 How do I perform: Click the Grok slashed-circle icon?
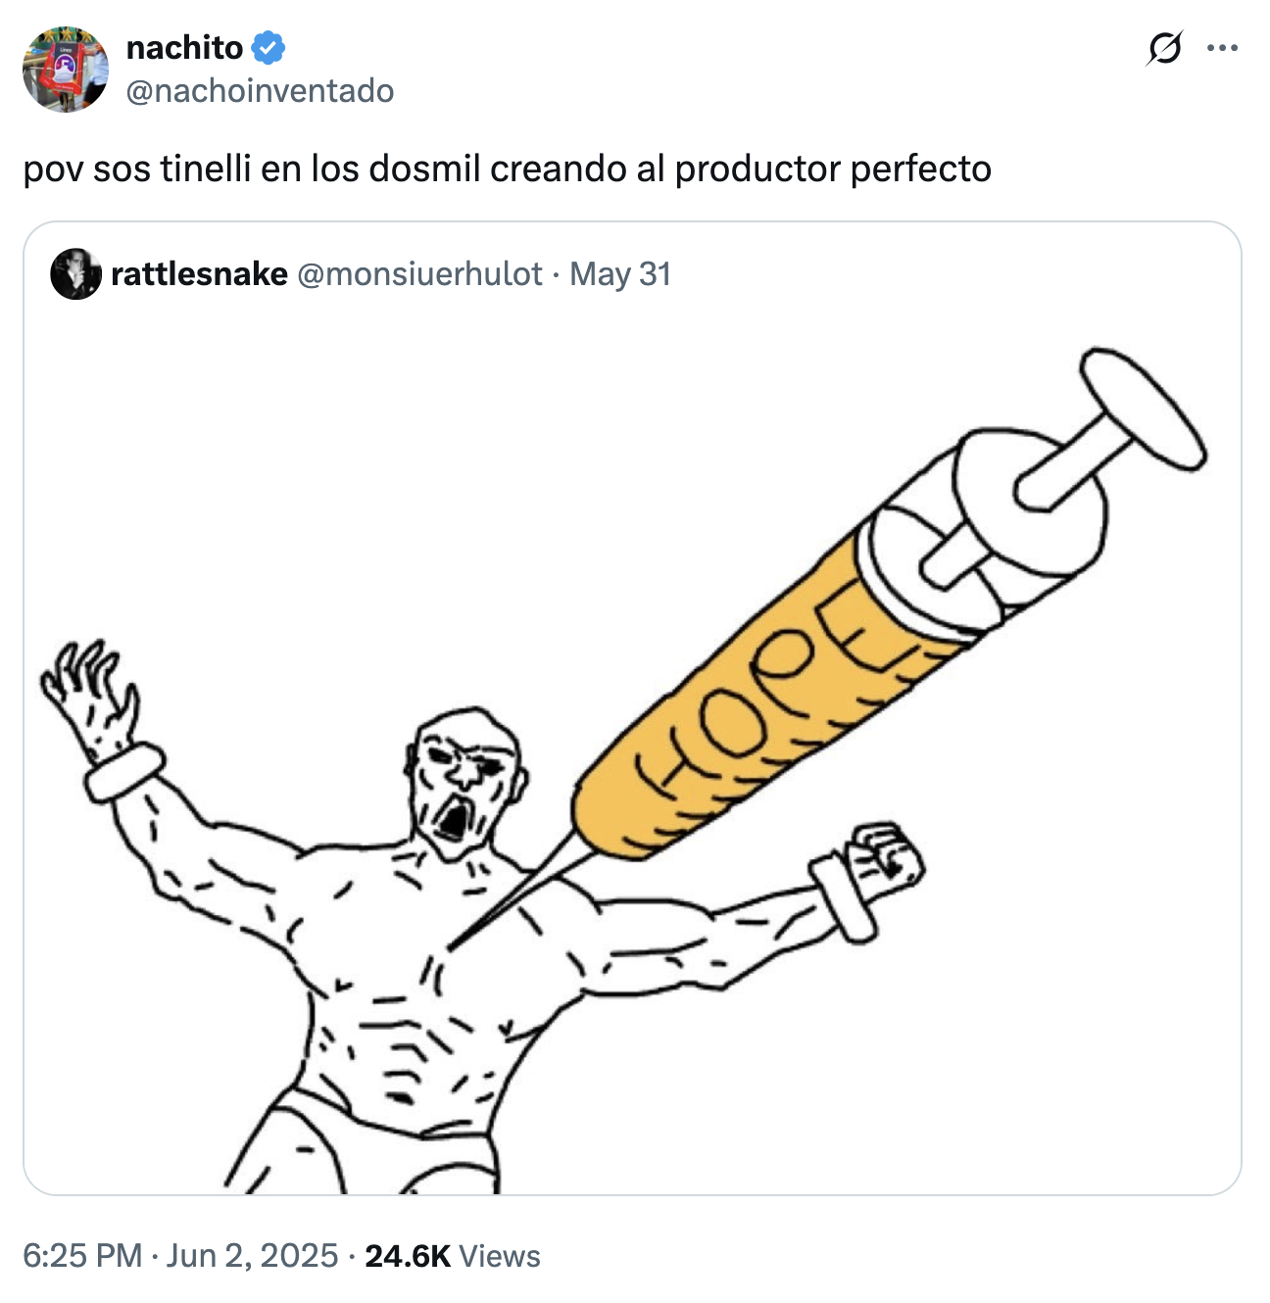(x=1164, y=48)
